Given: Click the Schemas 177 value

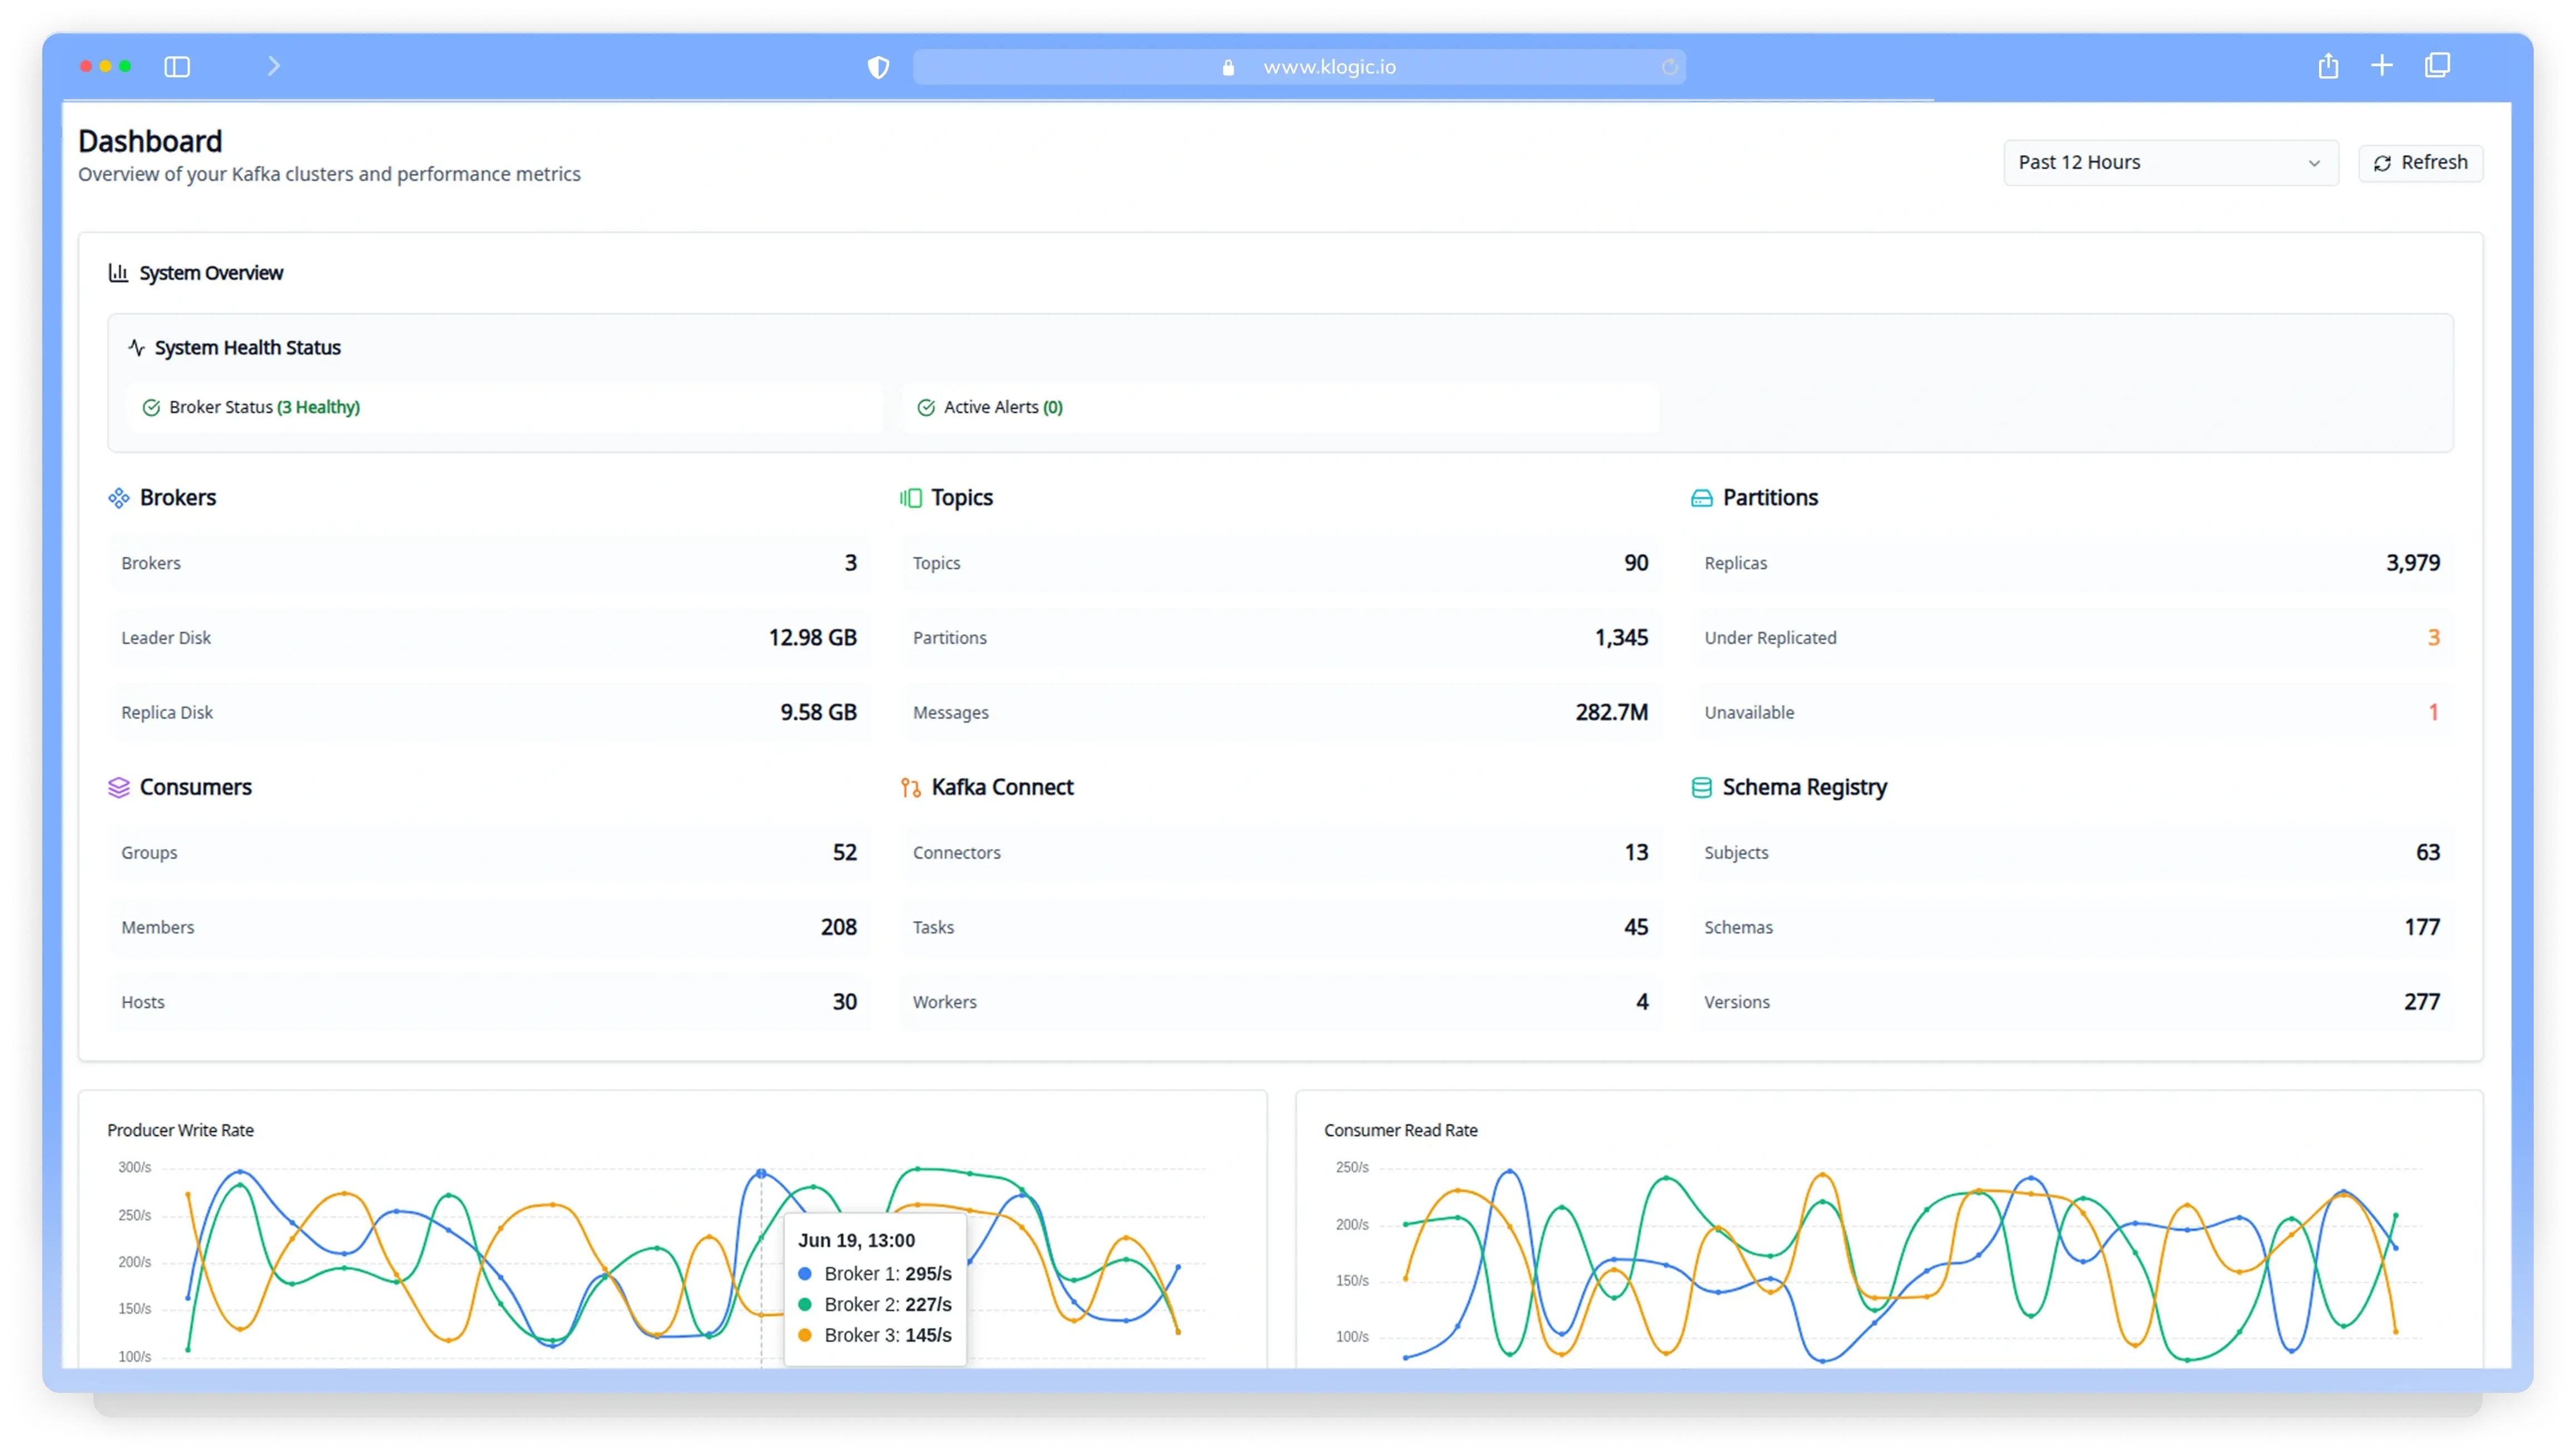Looking at the screenshot, I should (2422, 928).
